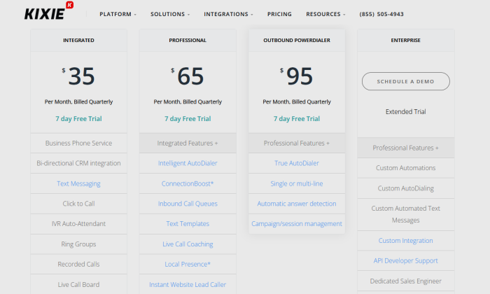490x294 pixels.
Task: Click Schedule a Demo button
Action: tap(405, 81)
